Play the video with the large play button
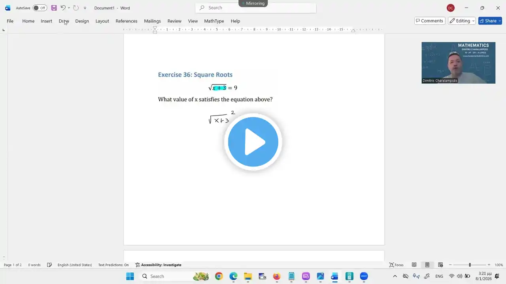 click(x=253, y=142)
